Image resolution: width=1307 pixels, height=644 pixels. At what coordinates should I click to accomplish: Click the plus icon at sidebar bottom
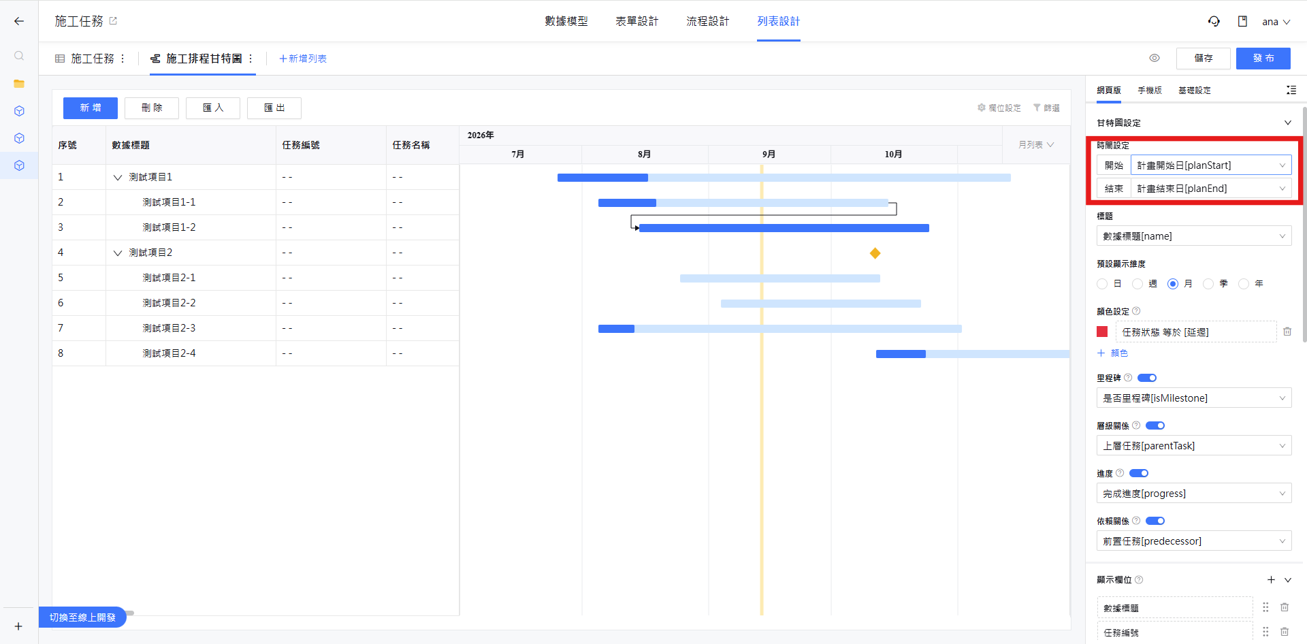tap(18, 626)
